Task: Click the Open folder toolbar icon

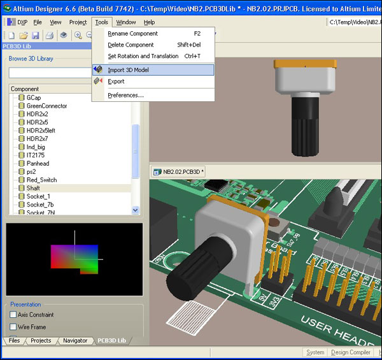Action: click(x=24, y=36)
